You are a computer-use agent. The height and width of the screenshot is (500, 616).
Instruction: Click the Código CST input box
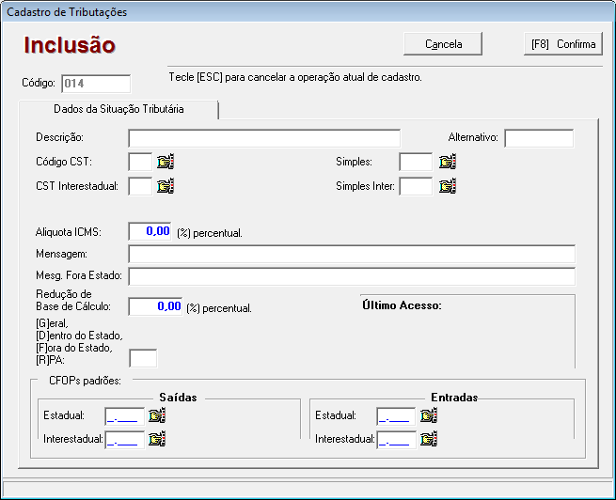tap(139, 162)
